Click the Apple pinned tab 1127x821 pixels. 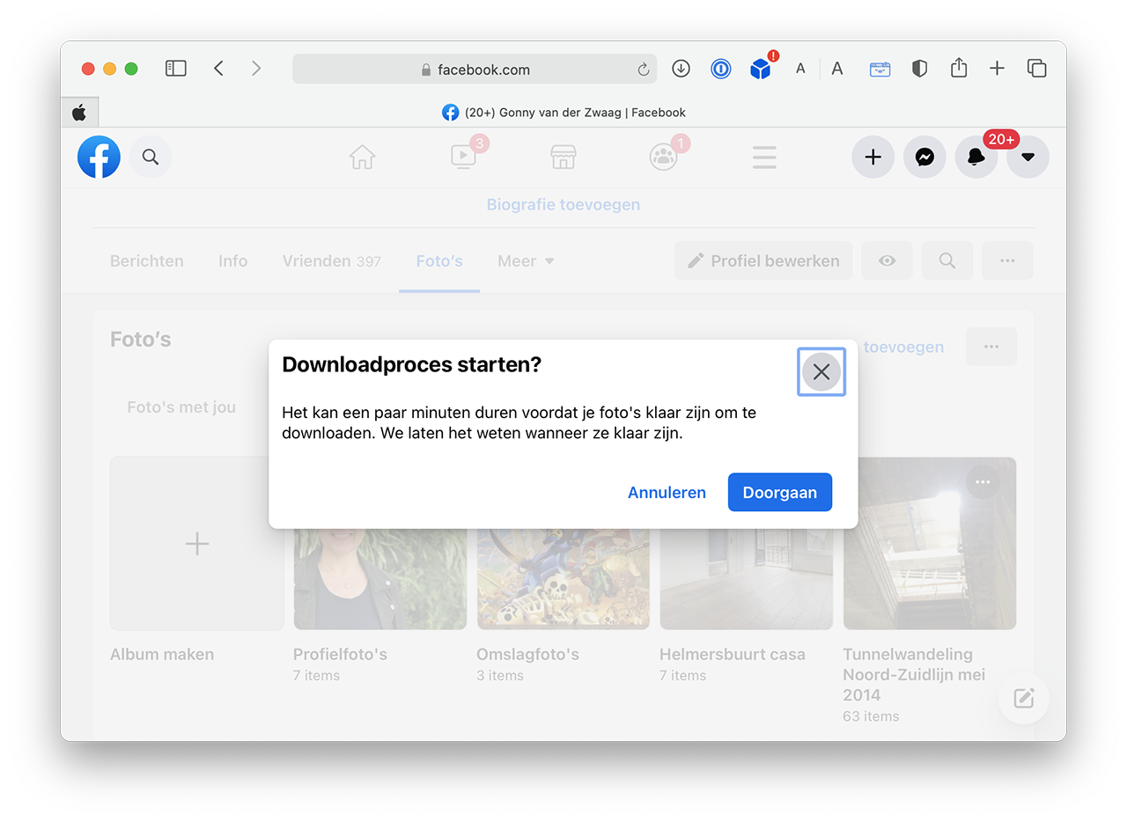79,112
